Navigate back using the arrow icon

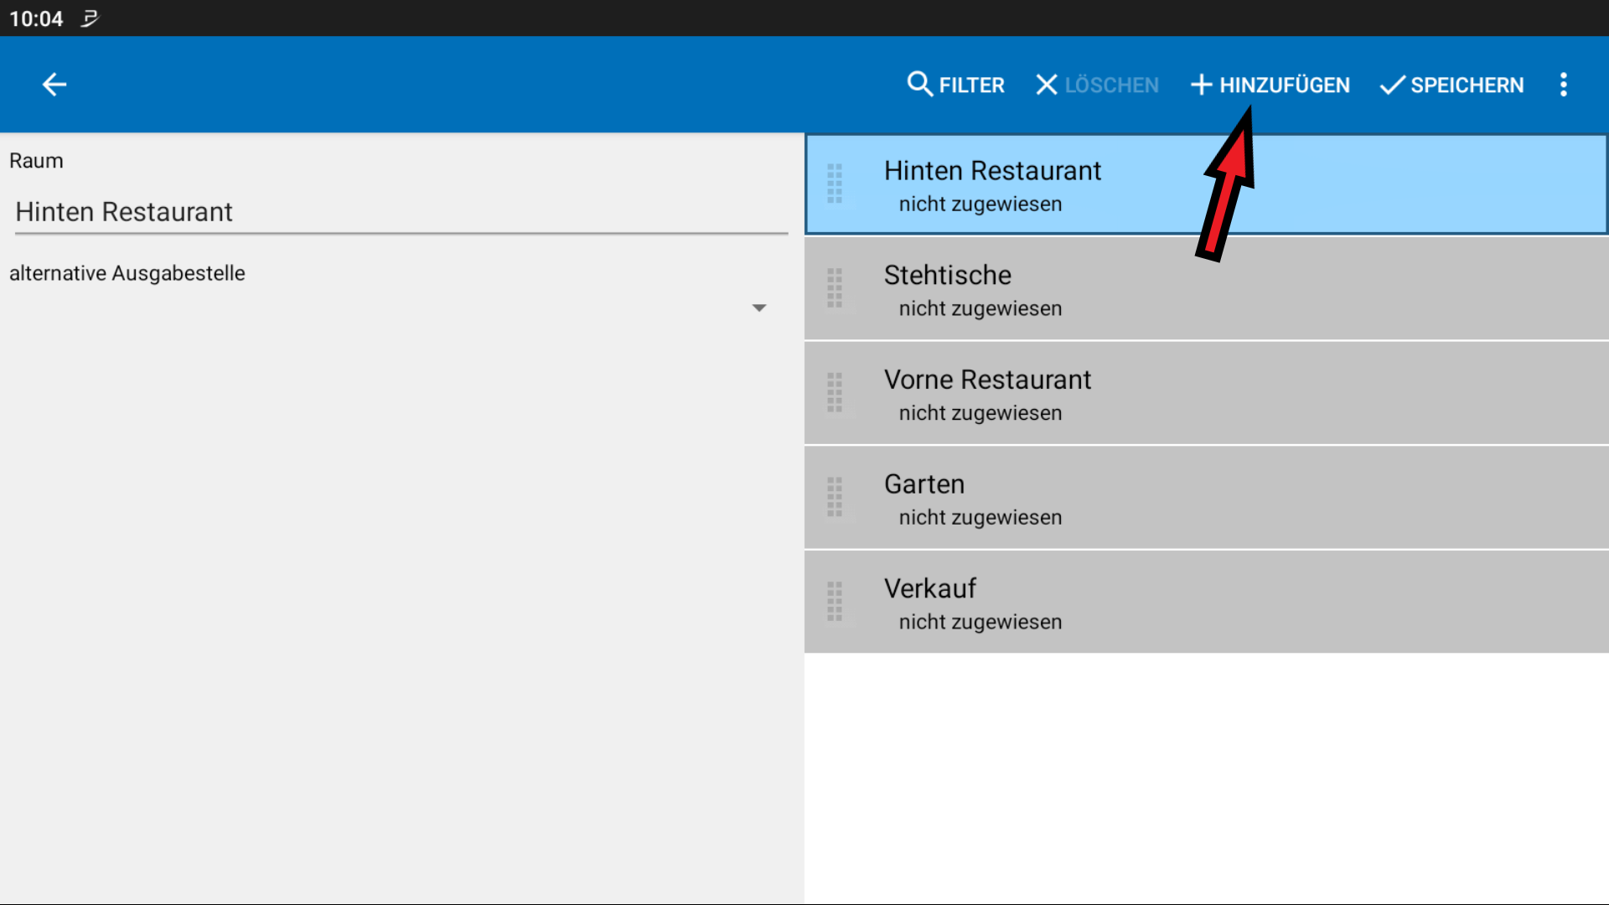pyautogui.click(x=54, y=84)
